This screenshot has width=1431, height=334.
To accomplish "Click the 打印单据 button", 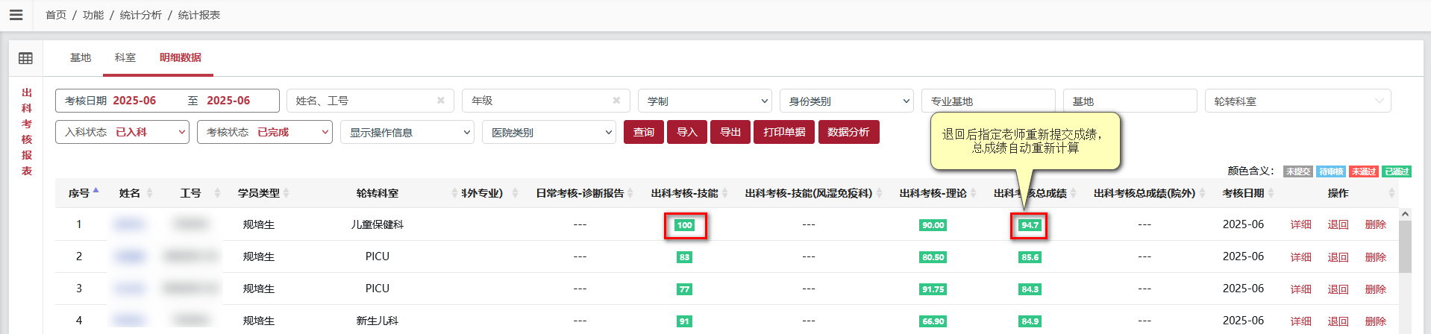I will tap(784, 132).
